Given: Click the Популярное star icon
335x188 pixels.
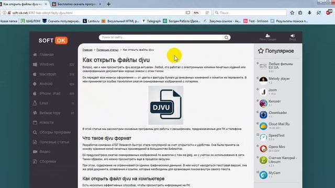Looking at the screenshot, I should pyautogui.click(x=261, y=51).
